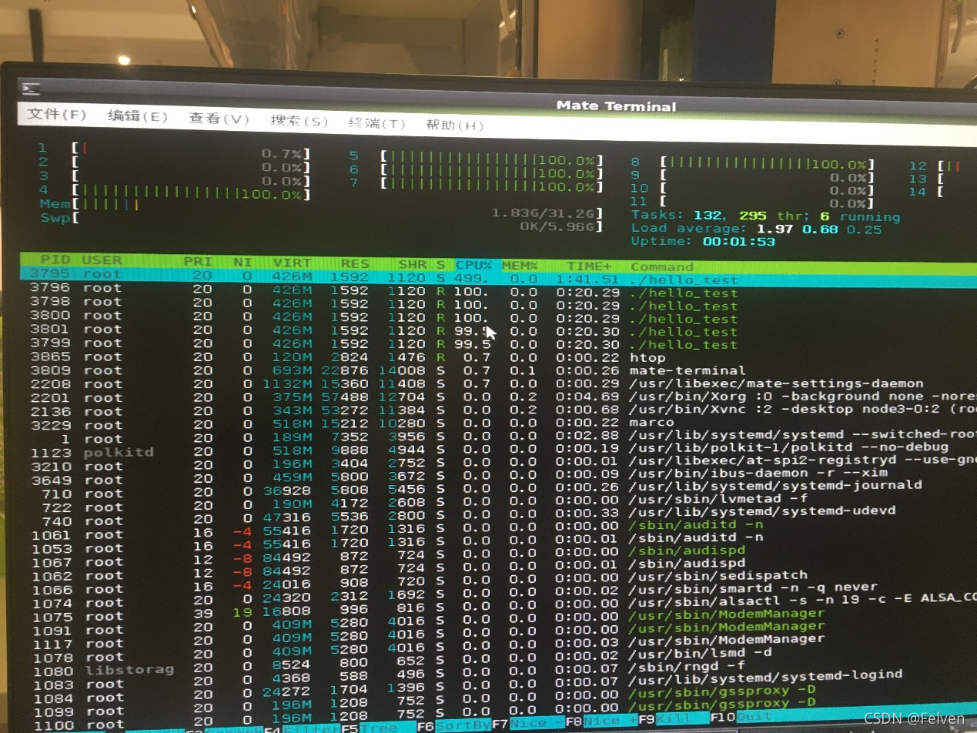Open the 编辑(E) menu
977x733 pixels.
point(138,116)
